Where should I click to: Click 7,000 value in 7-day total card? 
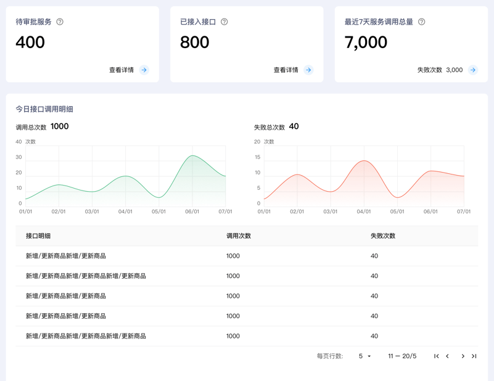pos(366,42)
